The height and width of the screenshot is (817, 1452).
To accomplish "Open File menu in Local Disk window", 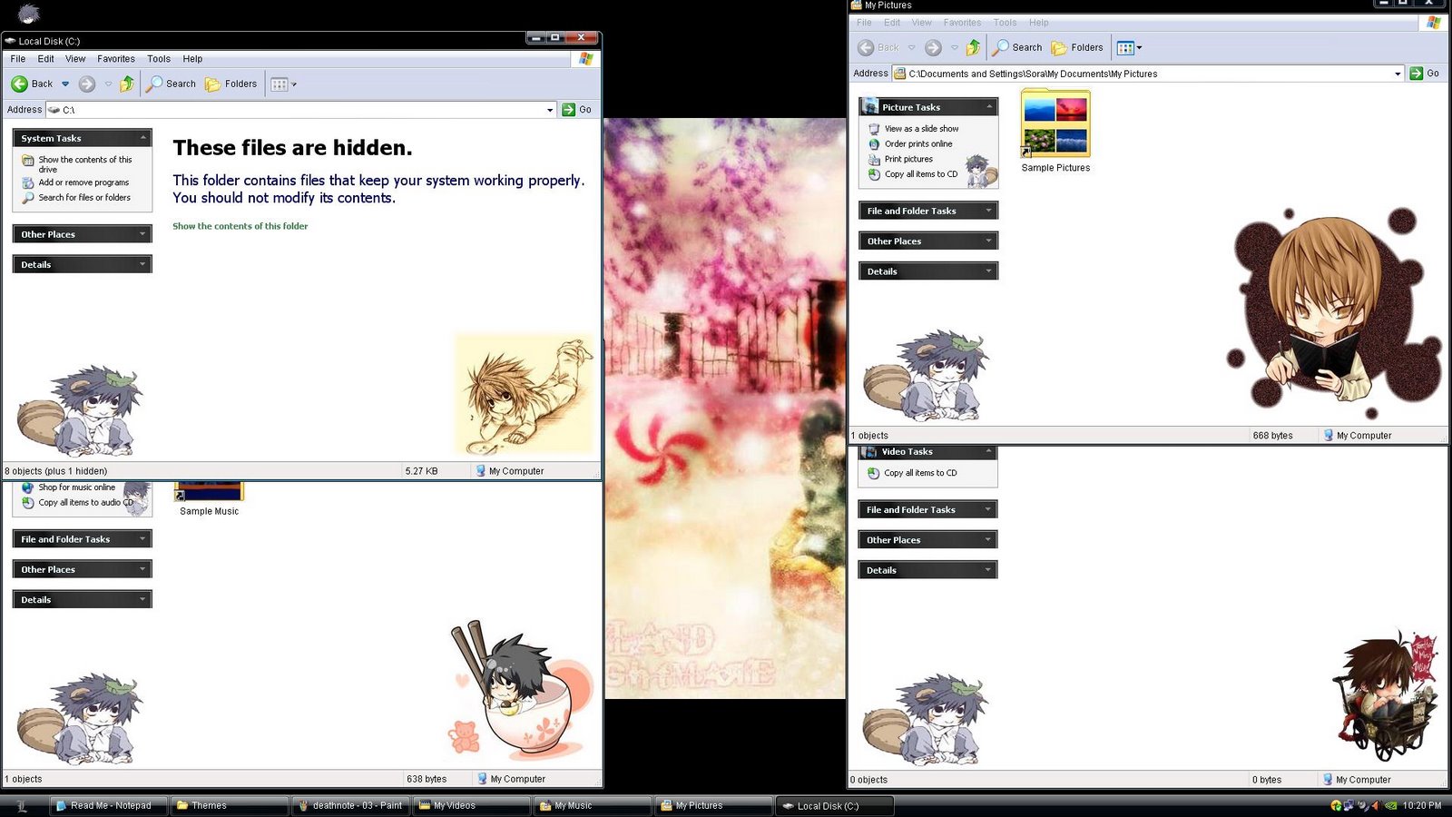I will click(x=18, y=59).
